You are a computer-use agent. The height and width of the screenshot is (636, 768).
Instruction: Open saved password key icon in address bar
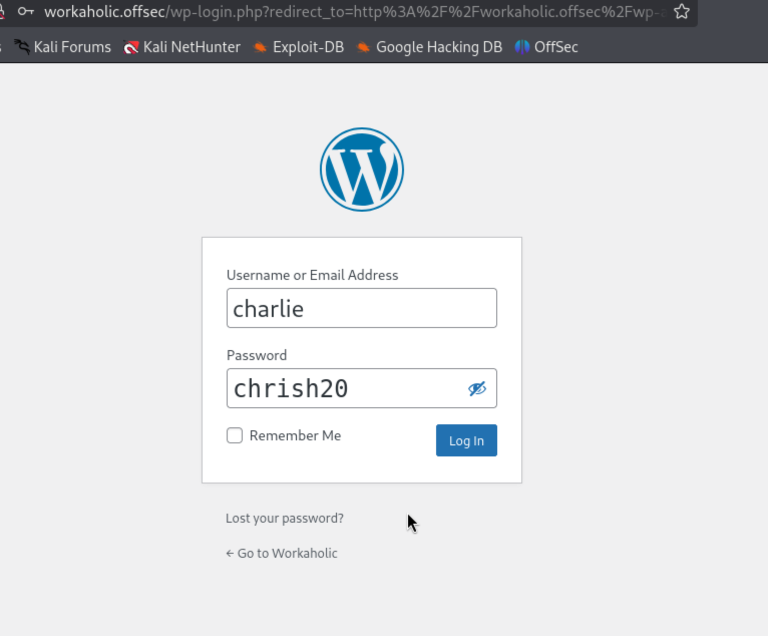(26, 12)
